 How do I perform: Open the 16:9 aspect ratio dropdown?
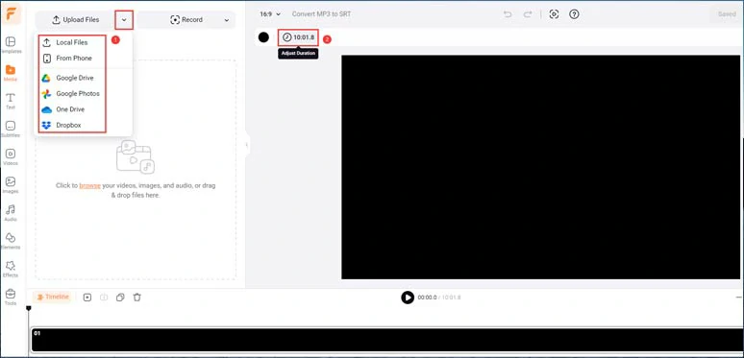270,14
